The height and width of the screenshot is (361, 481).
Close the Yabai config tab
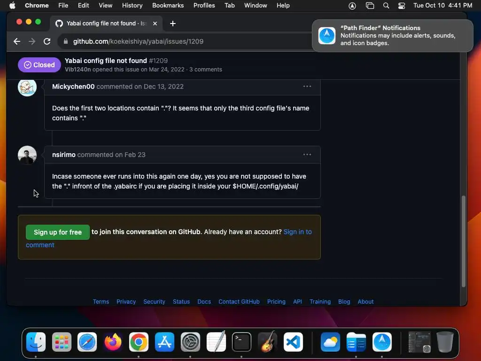tap(155, 24)
